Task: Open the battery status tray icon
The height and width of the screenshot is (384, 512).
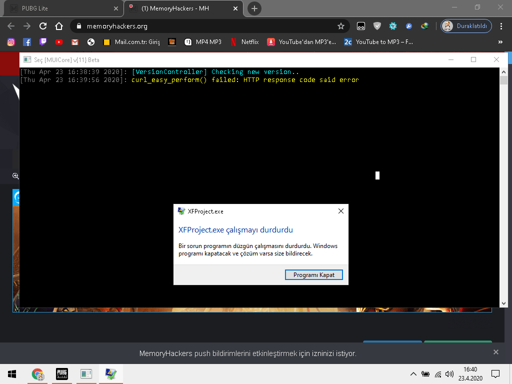Action: pyautogui.click(x=425, y=374)
